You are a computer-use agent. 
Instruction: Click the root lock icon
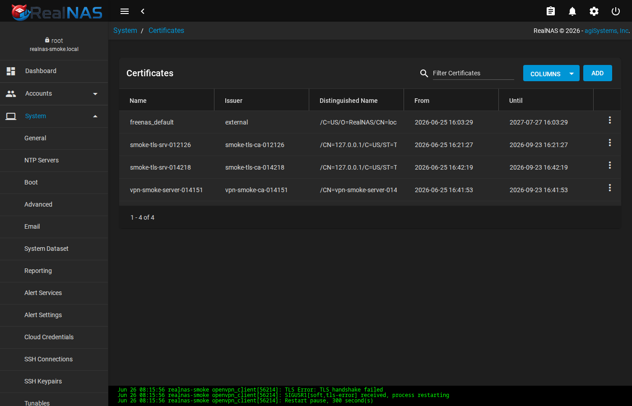47,40
